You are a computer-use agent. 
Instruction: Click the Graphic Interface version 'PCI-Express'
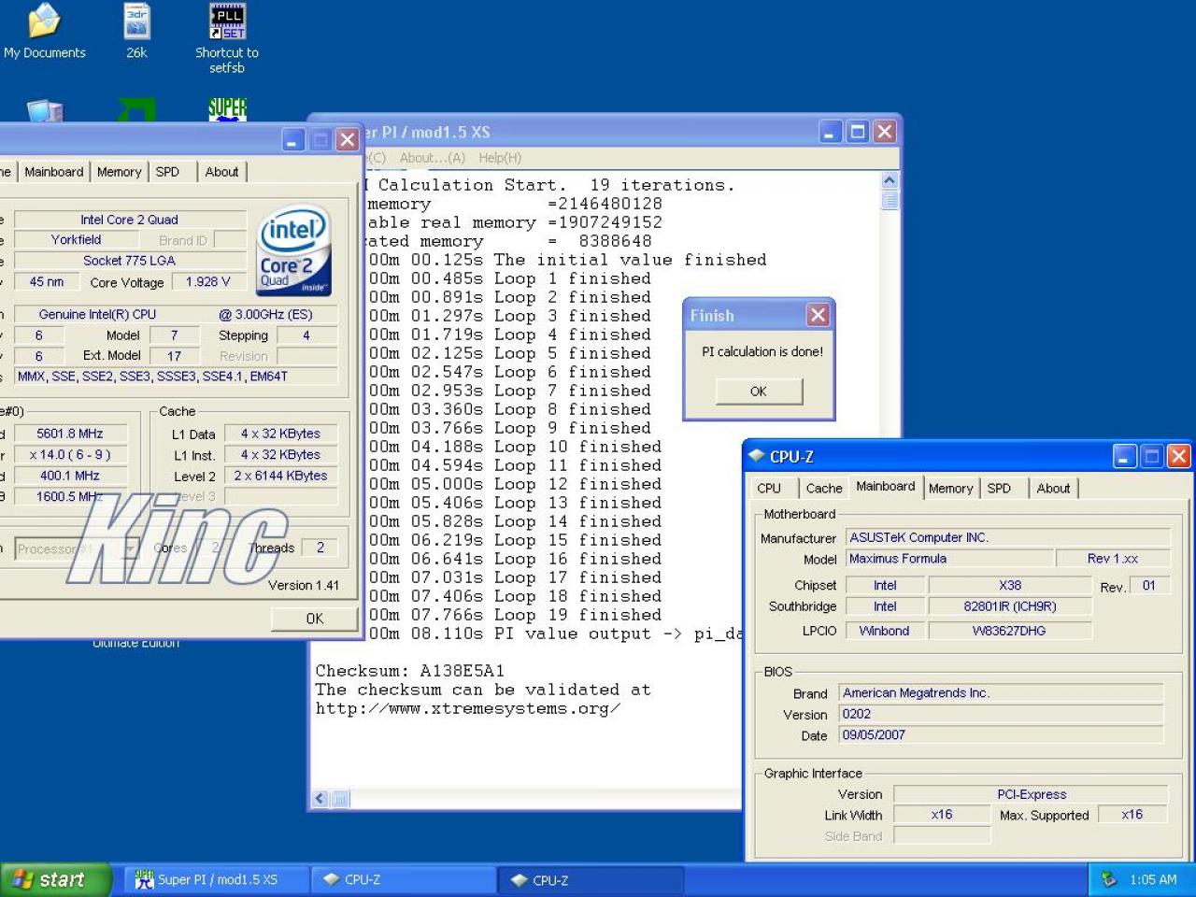tap(1031, 794)
